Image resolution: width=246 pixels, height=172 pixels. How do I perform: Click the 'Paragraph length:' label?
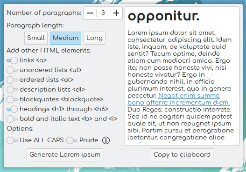click(35, 25)
